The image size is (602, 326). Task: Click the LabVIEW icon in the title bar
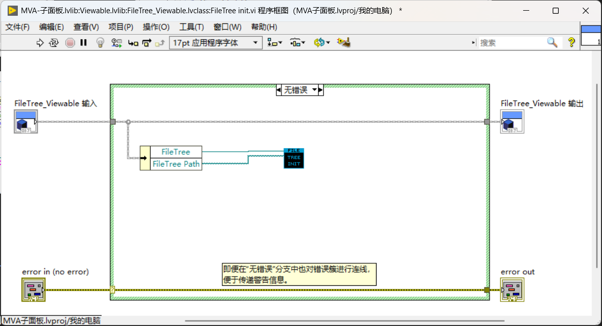[12, 10]
